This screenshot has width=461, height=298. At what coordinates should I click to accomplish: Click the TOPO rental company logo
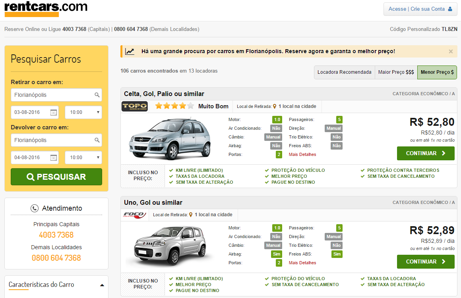(x=135, y=106)
